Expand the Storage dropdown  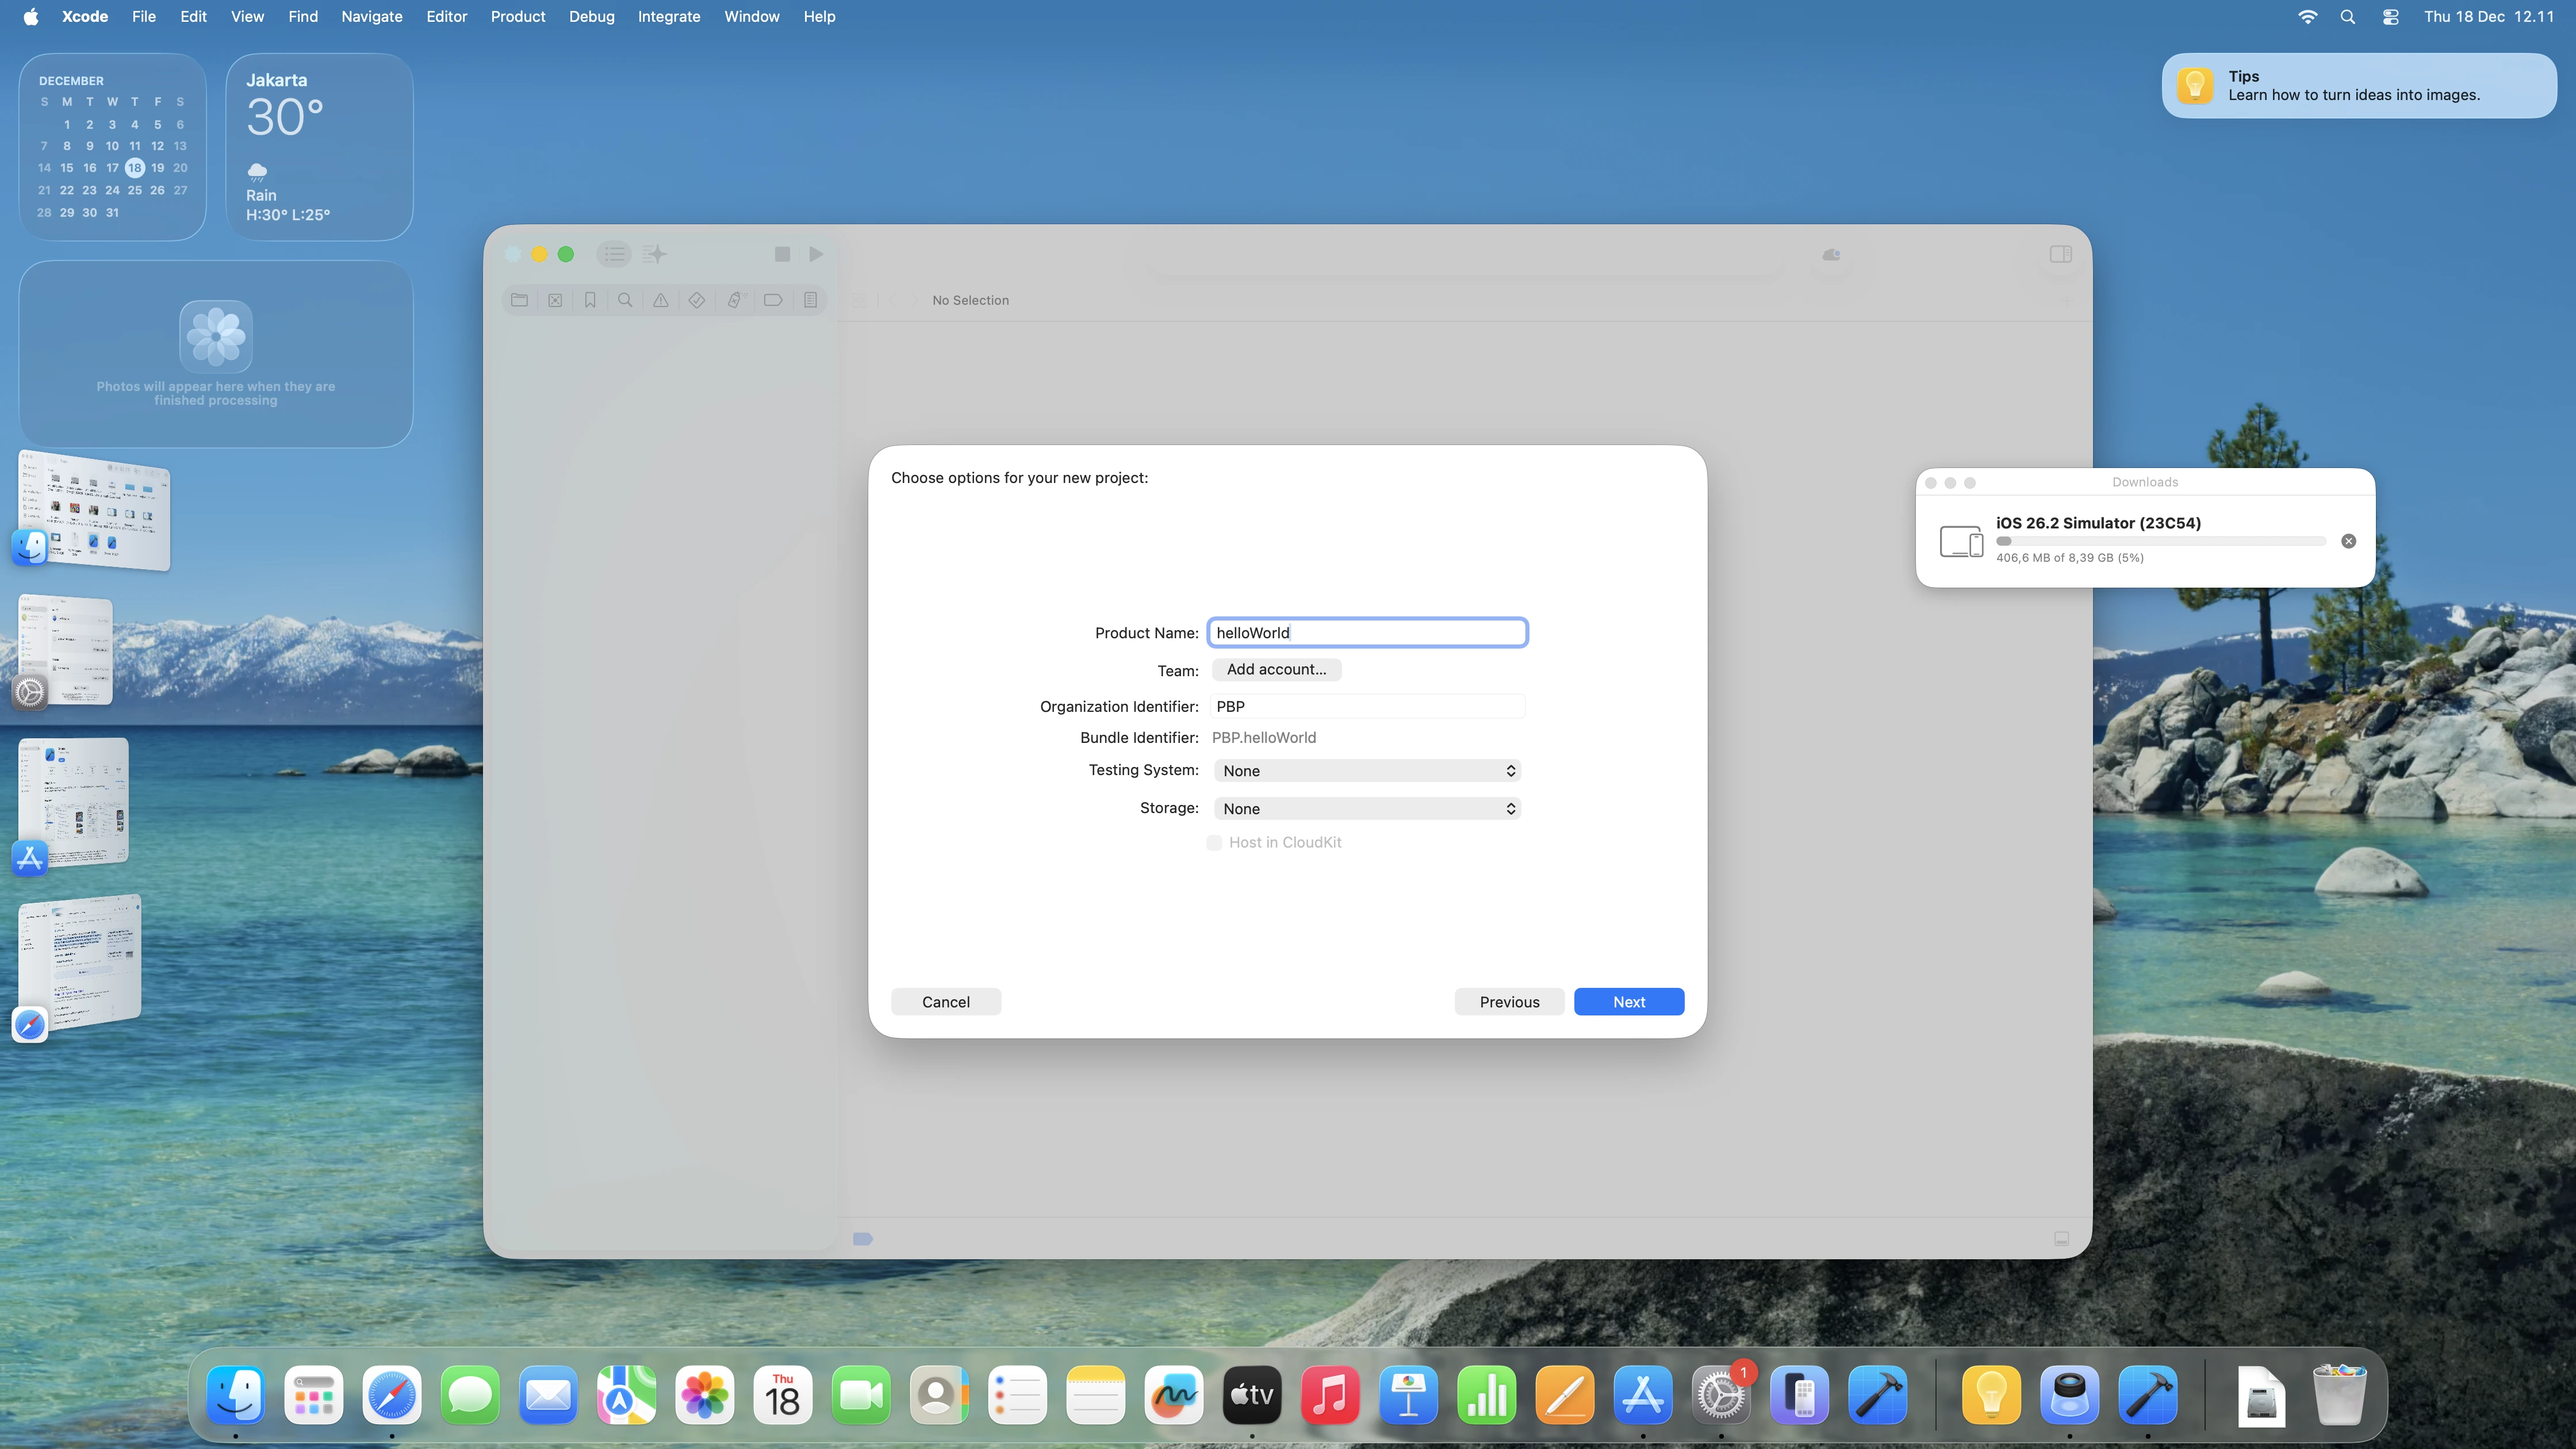tap(1367, 809)
